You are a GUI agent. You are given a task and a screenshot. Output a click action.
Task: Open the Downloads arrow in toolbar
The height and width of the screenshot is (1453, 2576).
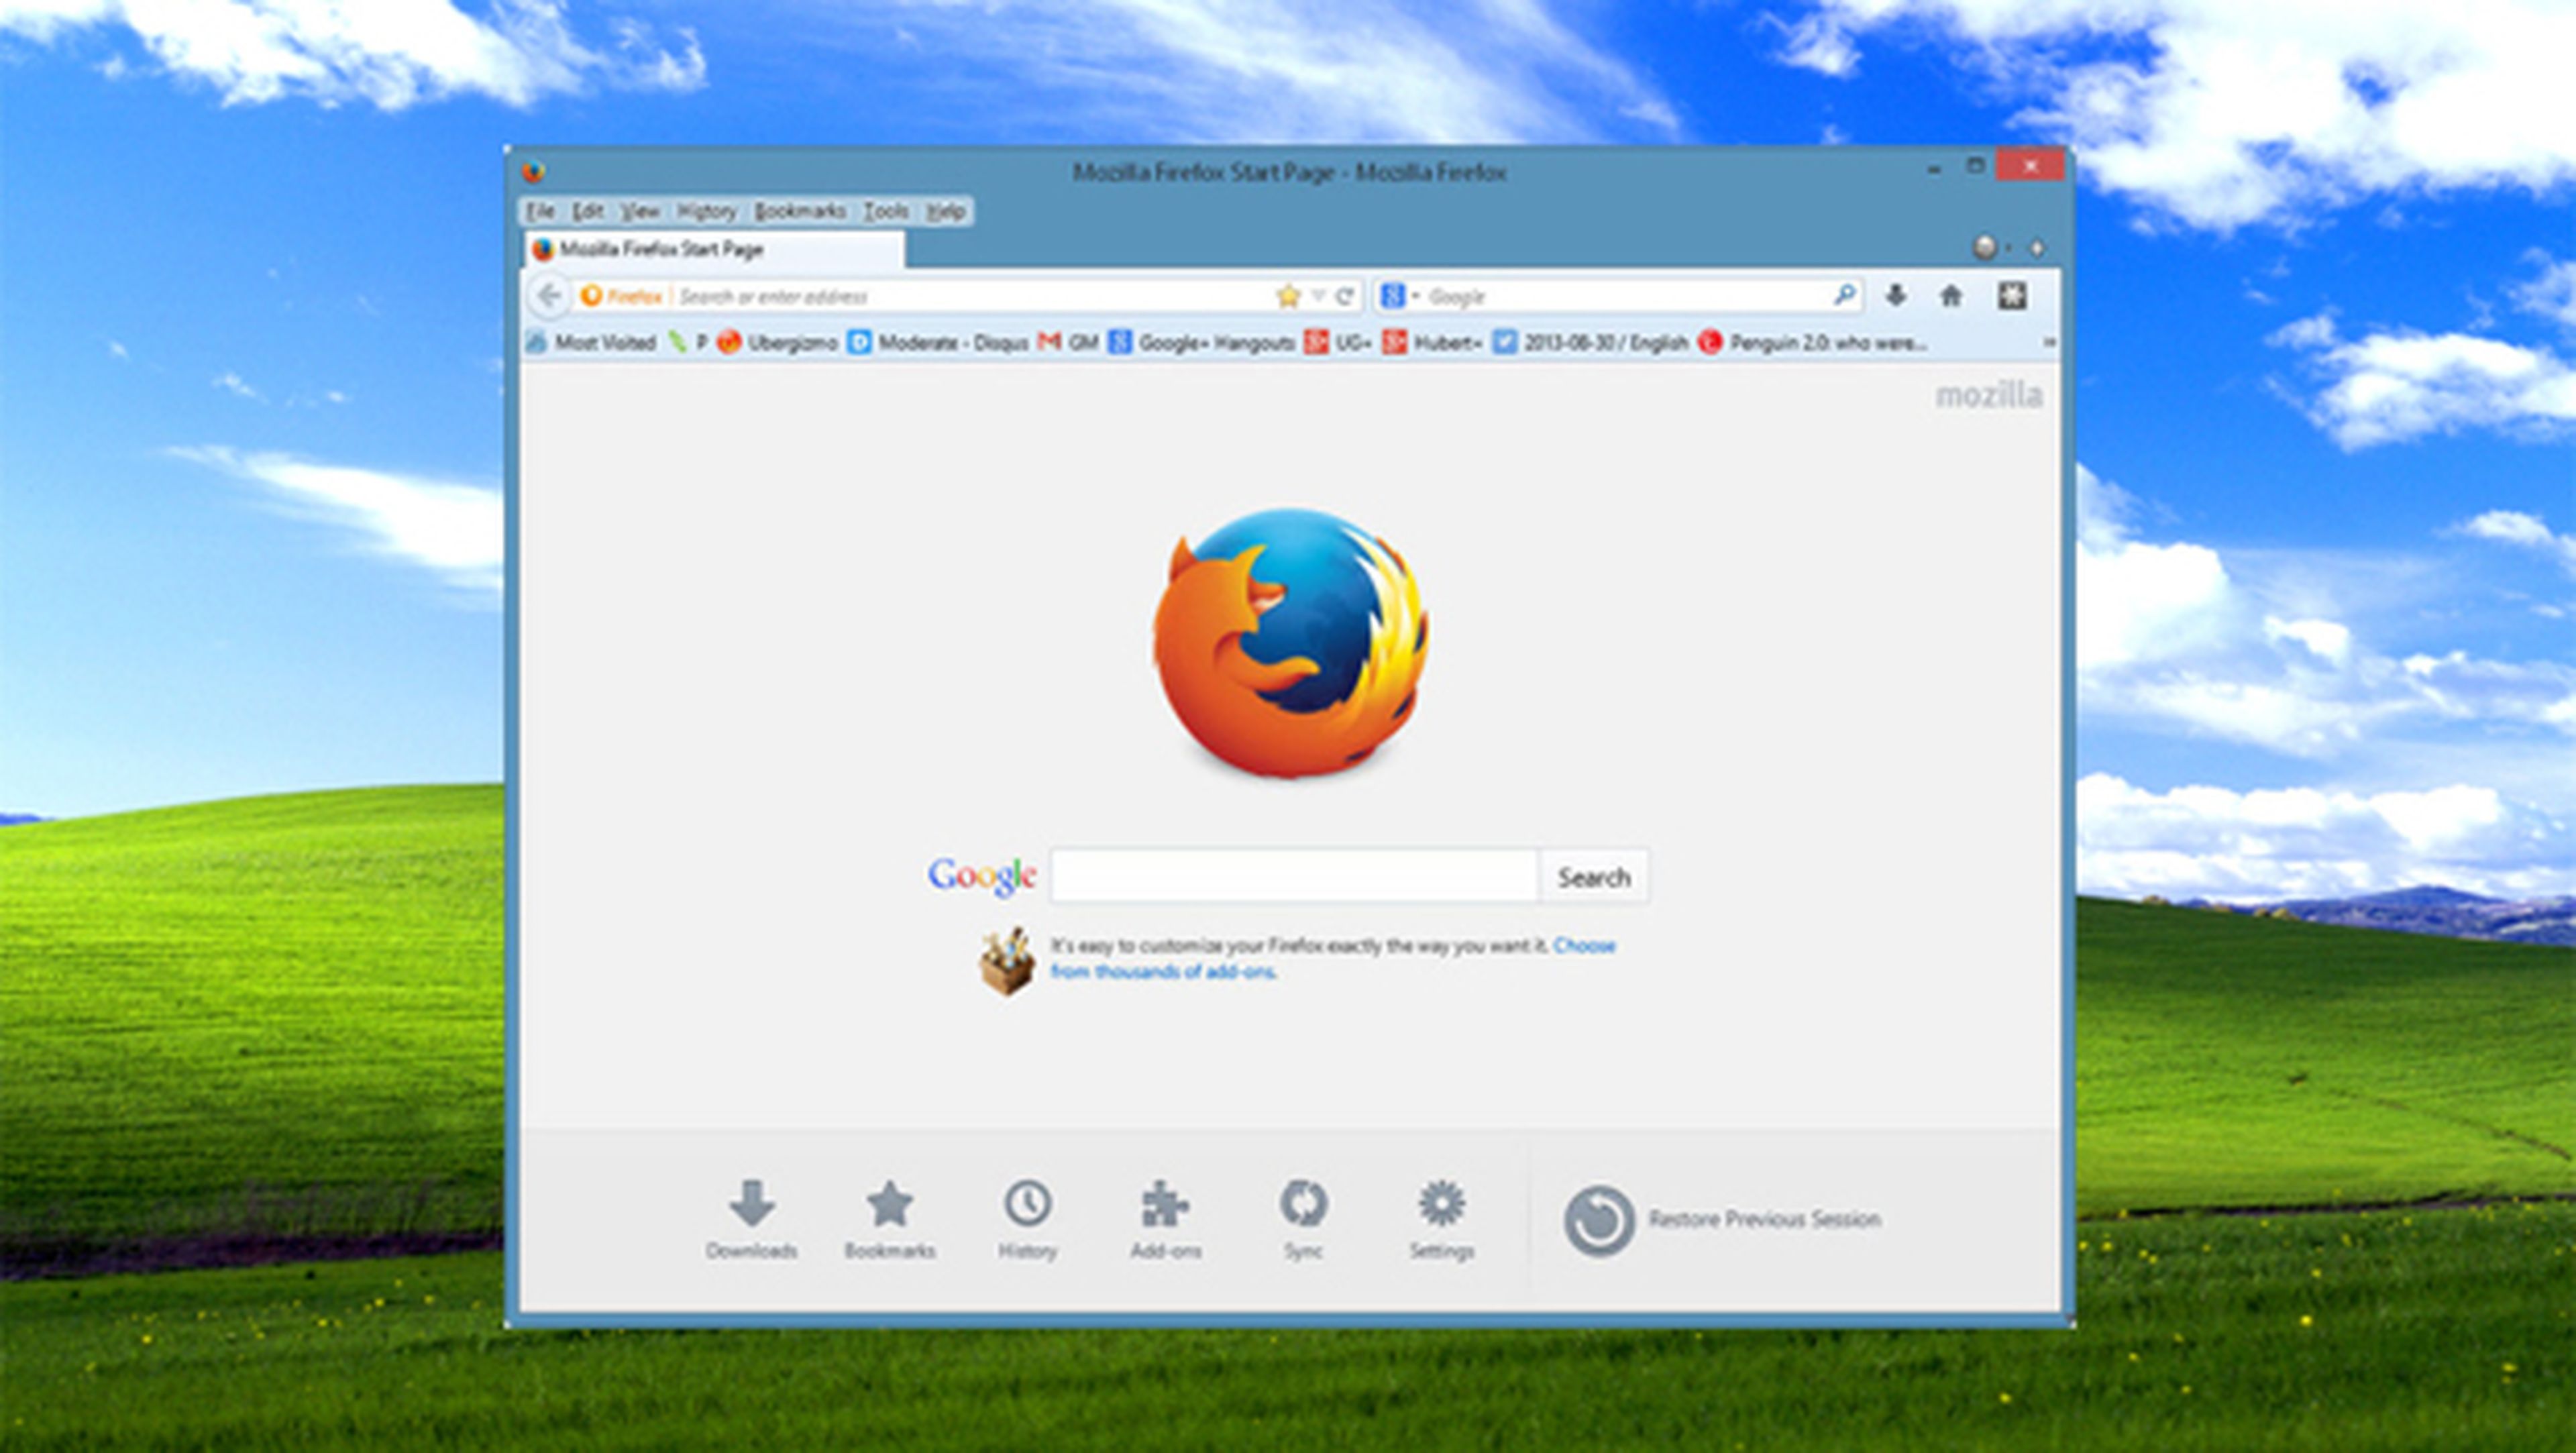pyautogui.click(x=1895, y=296)
